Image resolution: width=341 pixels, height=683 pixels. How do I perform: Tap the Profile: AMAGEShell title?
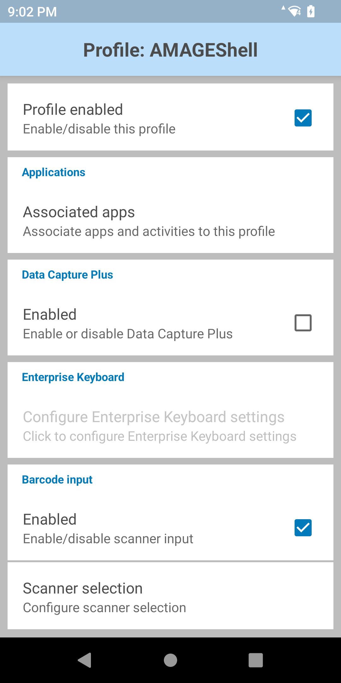(170, 50)
